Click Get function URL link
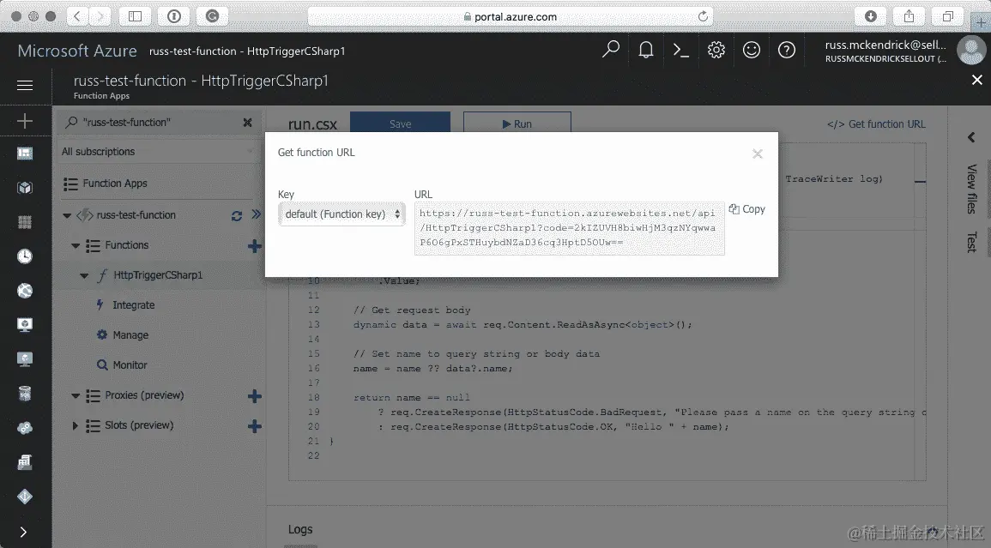Screen dimensions: 991x548 coord(876,123)
